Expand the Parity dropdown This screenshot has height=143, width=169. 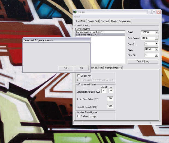[156, 49]
